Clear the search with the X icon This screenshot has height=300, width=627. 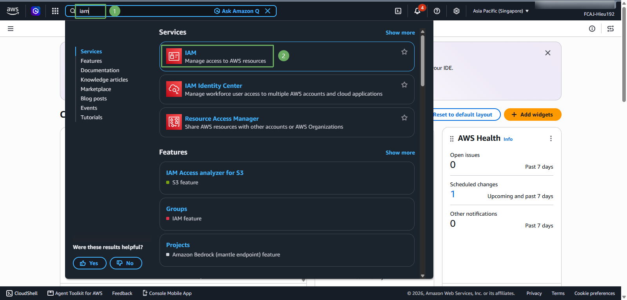pyautogui.click(x=268, y=11)
